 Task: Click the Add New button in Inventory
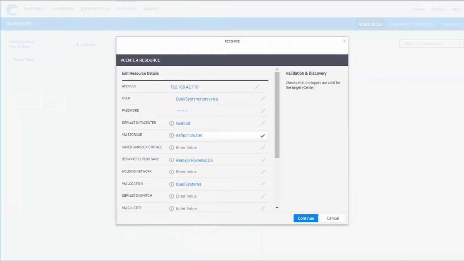[x=86, y=45]
